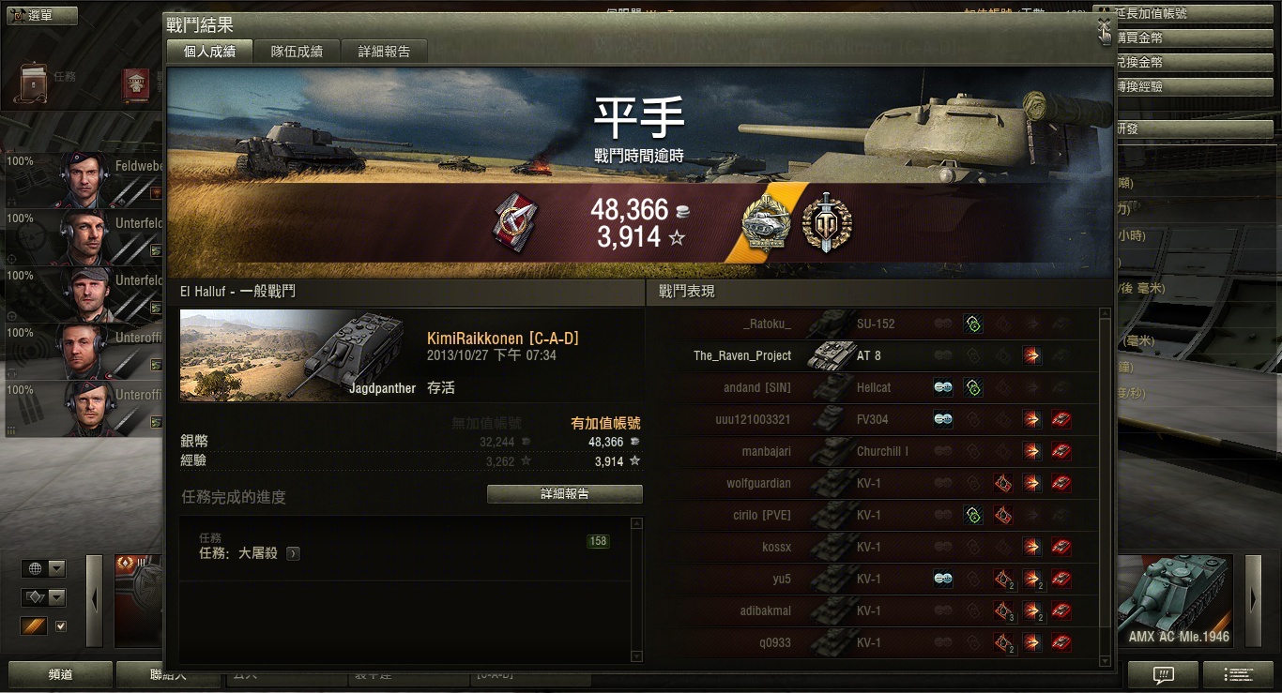Click the orange stripe filter icon
Viewport: 1282px width, 693px height.
[34, 626]
